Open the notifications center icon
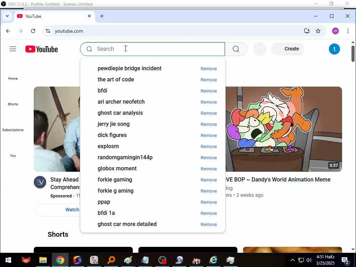 pyautogui.click(x=345, y=260)
